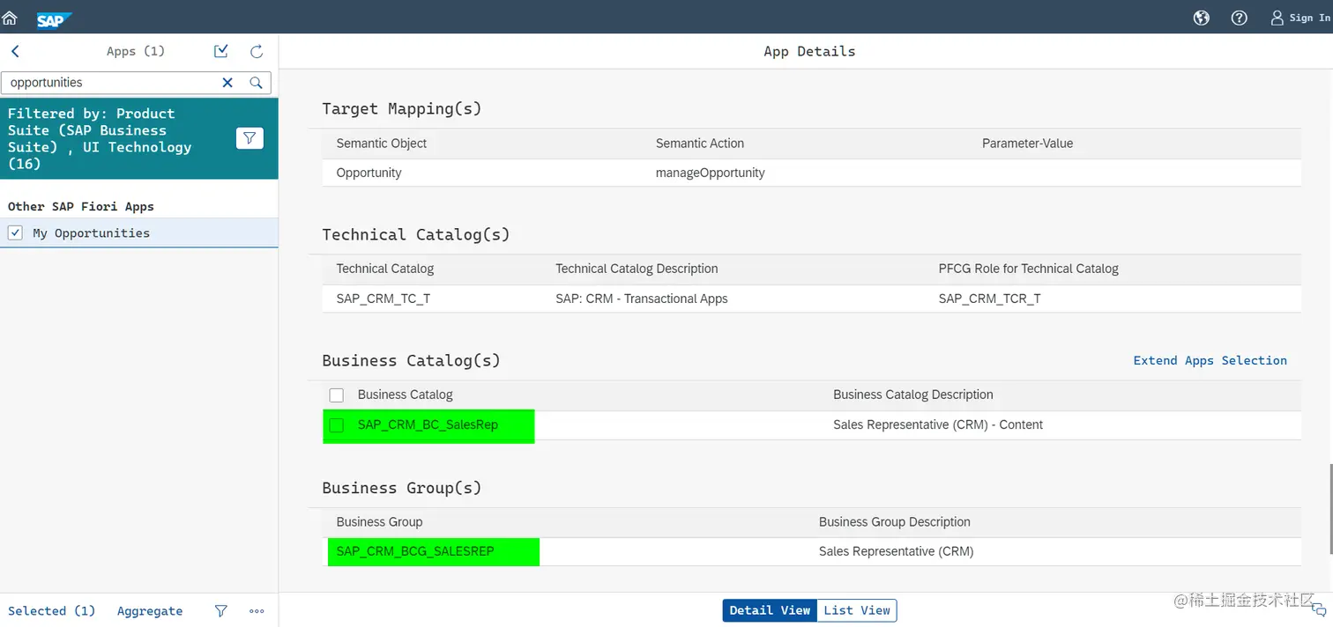Open the globe language settings icon
1333x627 pixels.
tap(1201, 18)
